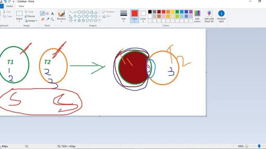Pick the green color swatch

click(x=177, y=12)
